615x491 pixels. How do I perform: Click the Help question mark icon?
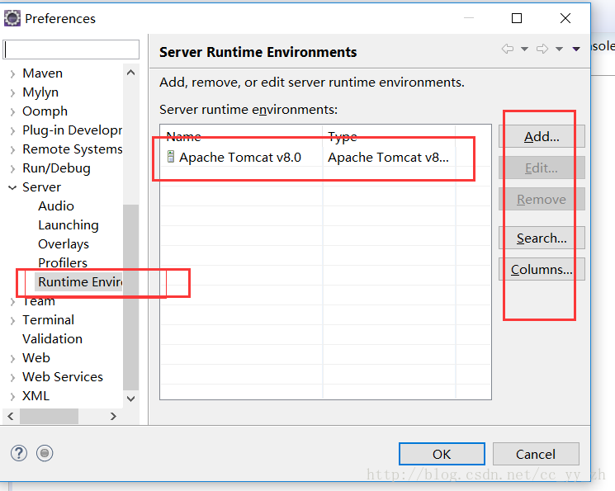[19, 453]
